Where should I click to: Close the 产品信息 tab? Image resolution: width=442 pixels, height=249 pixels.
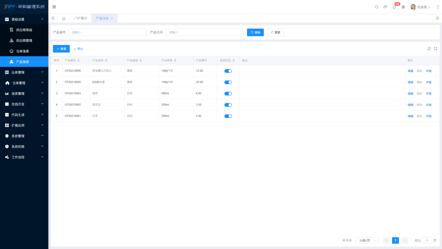click(x=112, y=19)
